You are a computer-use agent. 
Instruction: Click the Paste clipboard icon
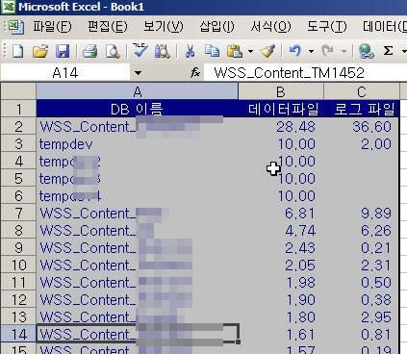pyautogui.click(x=234, y=51)
